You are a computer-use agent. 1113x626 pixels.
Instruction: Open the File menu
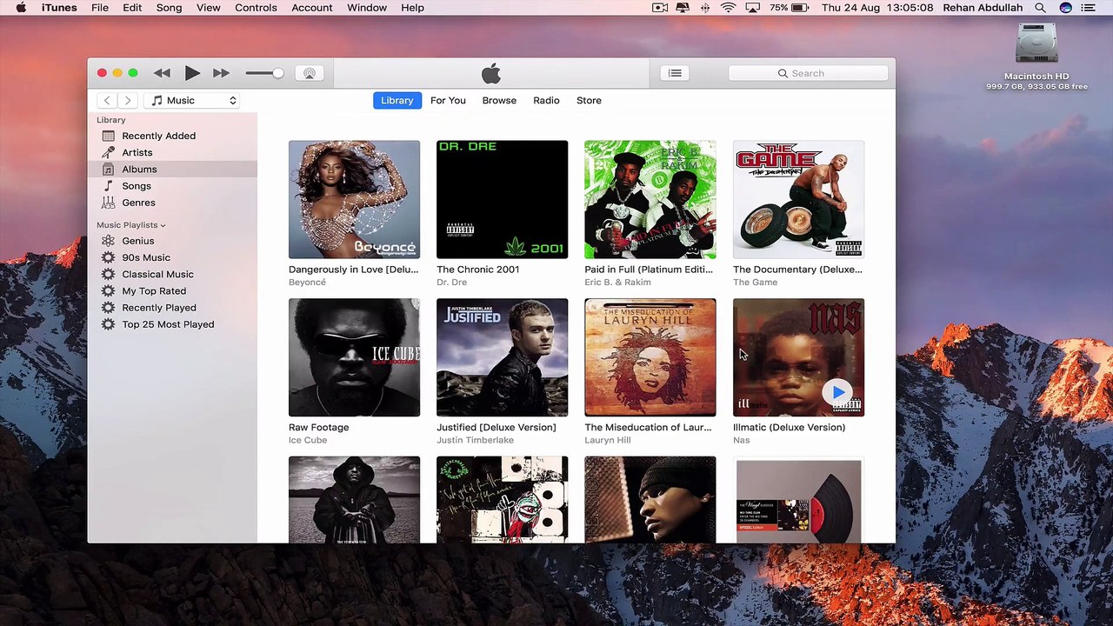100,8
